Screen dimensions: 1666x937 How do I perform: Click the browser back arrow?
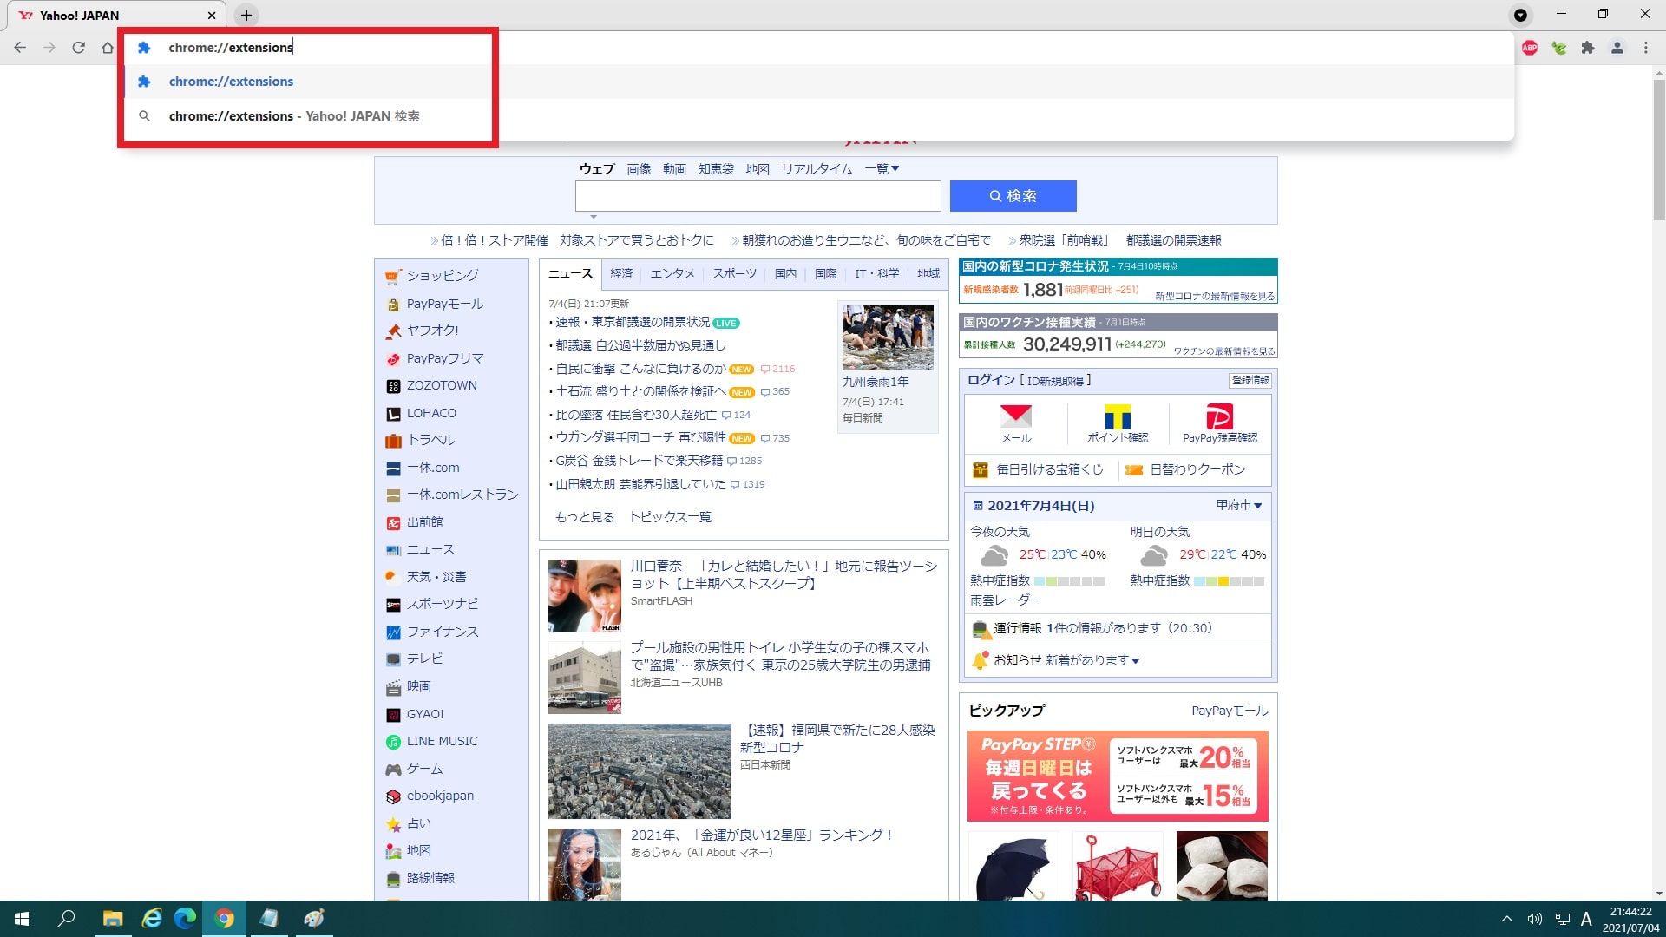[20, 48]
